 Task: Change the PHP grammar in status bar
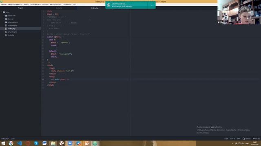[239, 139]
